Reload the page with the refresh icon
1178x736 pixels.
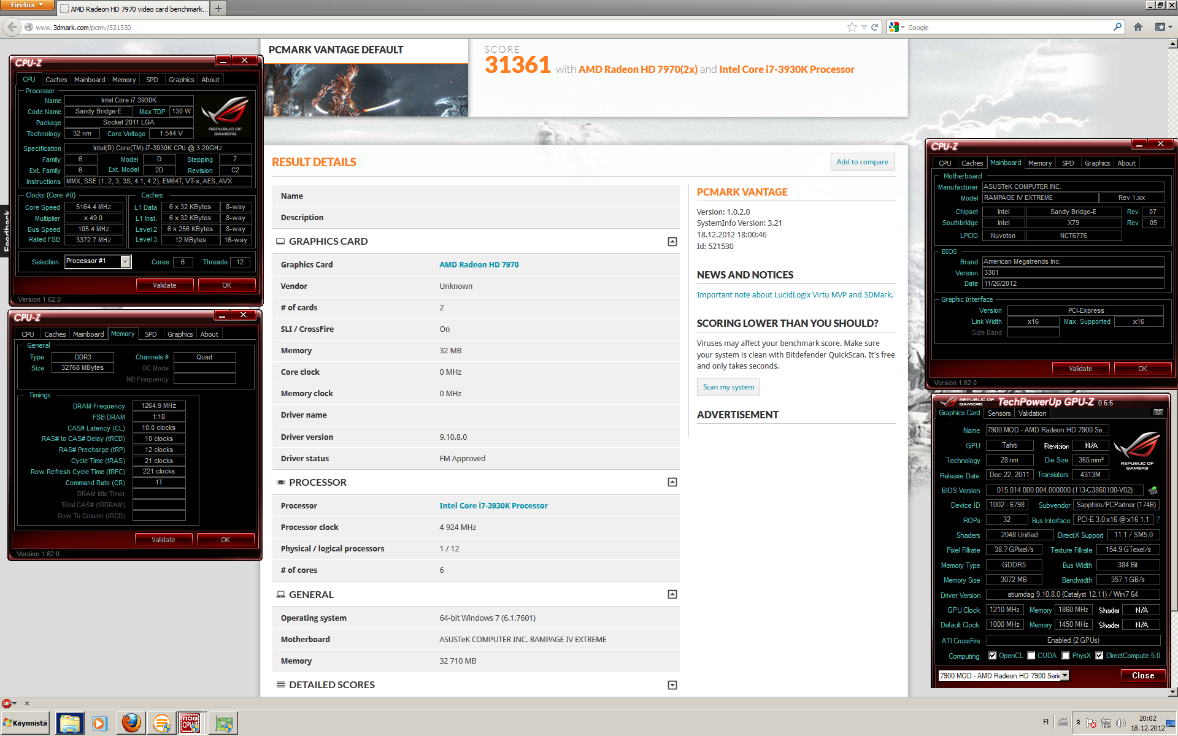(875, 27)
